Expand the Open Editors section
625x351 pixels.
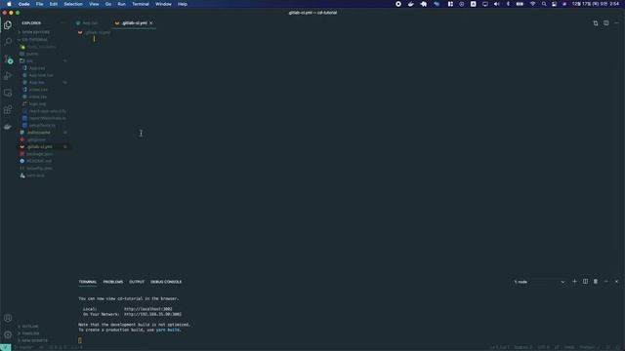[36, 32]
